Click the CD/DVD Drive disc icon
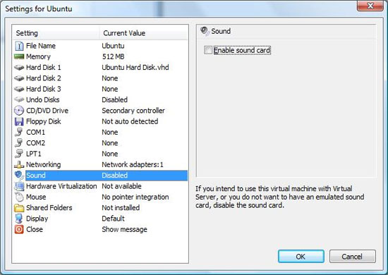 19,111
